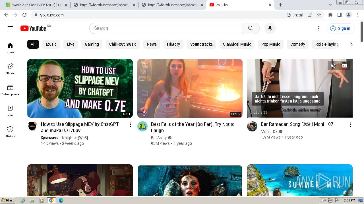Seek in the Ramadan Song preview progress bar
Viewport: 364px width, 204px height.
click(300, 117)
